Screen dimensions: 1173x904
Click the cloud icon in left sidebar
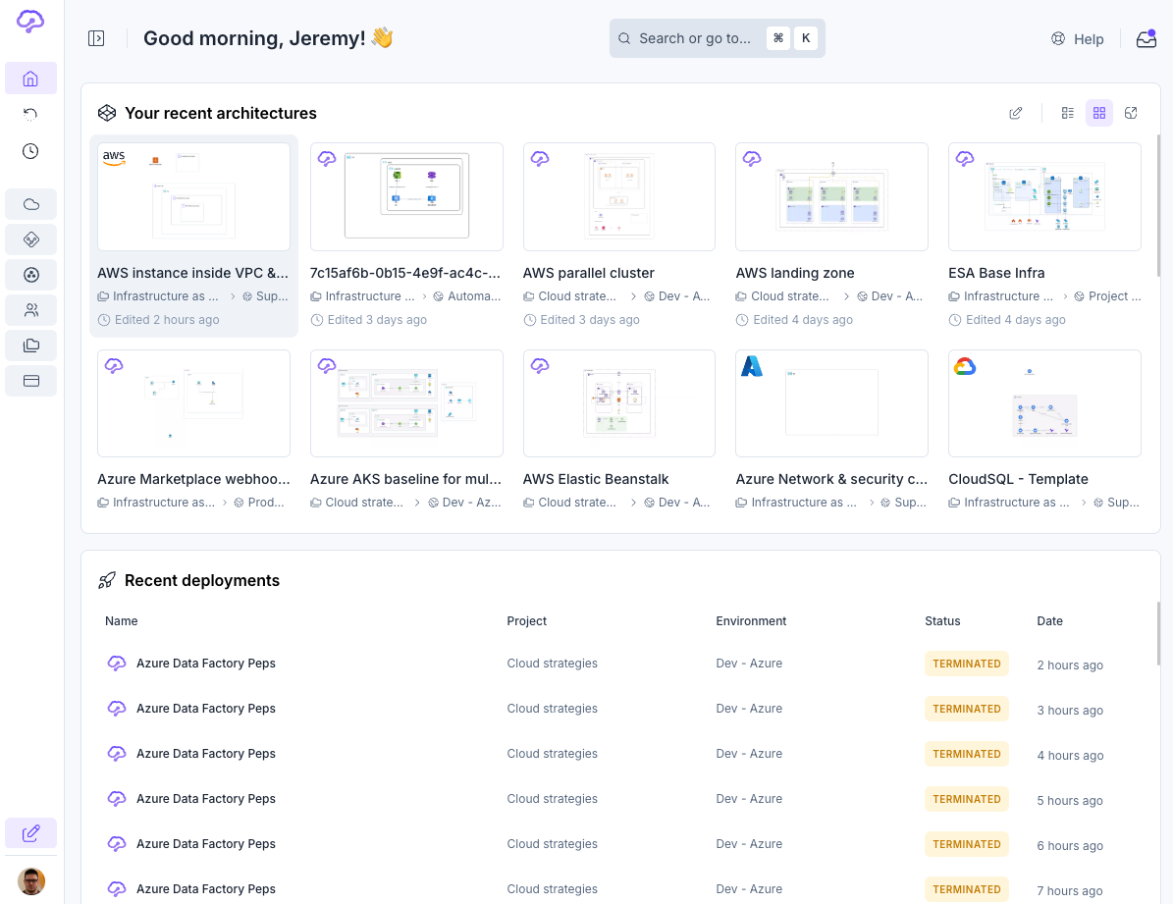[x=30, y=204]
